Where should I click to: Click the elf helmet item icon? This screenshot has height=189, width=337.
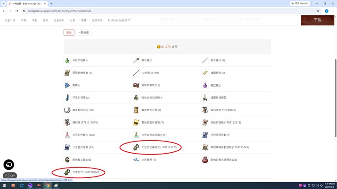205,98
